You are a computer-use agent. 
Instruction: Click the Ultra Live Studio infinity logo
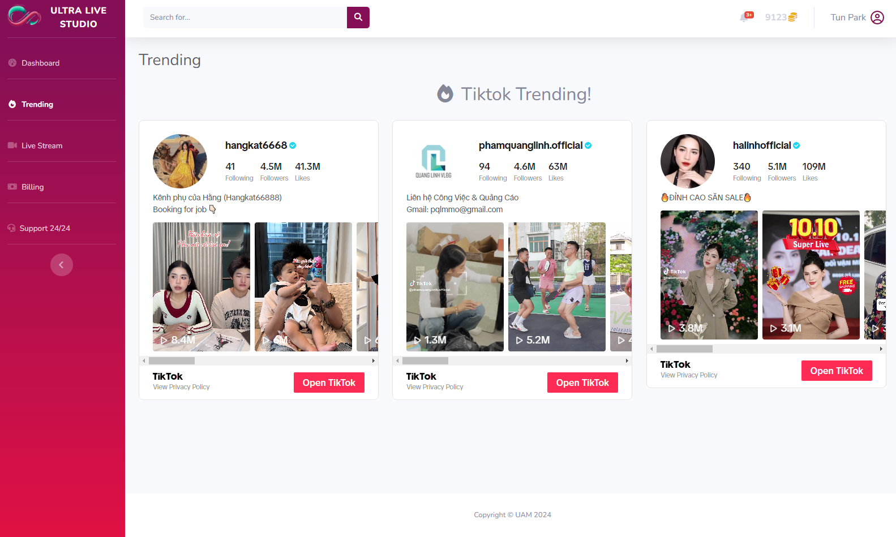24,16
